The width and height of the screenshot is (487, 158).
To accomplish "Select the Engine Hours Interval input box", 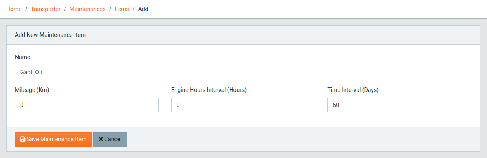I will click(x=243, y=105).
